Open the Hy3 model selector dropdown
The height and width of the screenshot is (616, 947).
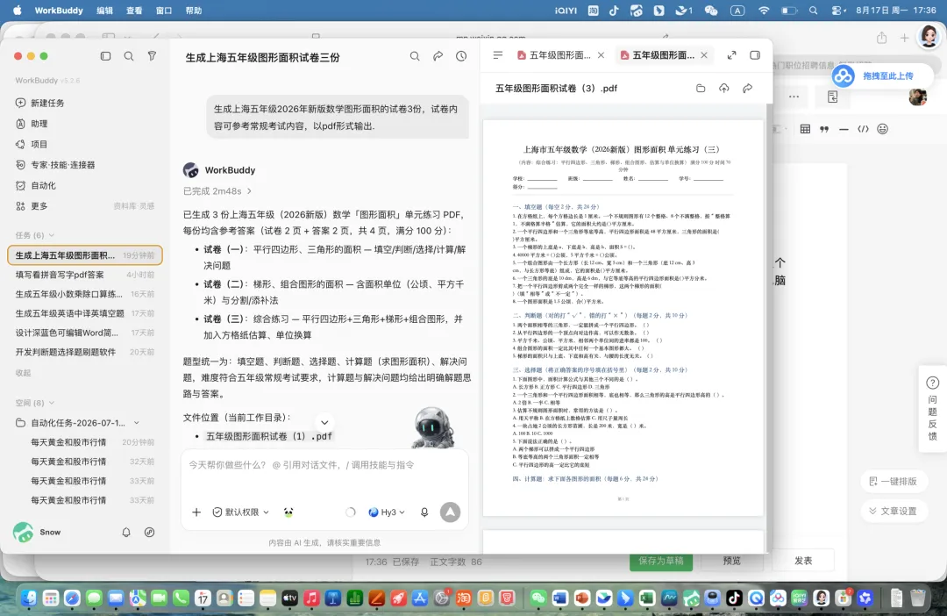coord(387,512)
